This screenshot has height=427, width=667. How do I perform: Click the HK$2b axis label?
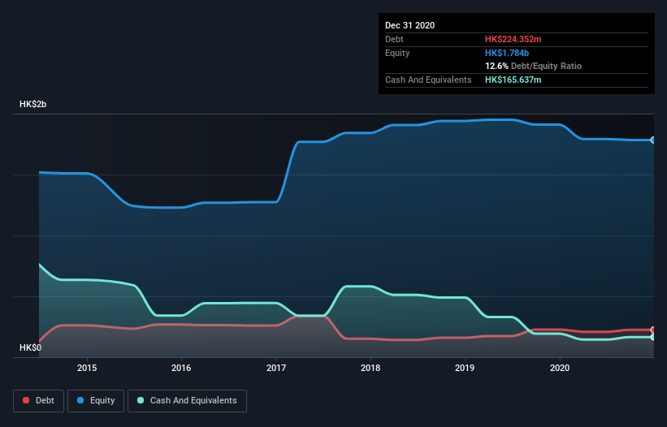coord(32,104)
